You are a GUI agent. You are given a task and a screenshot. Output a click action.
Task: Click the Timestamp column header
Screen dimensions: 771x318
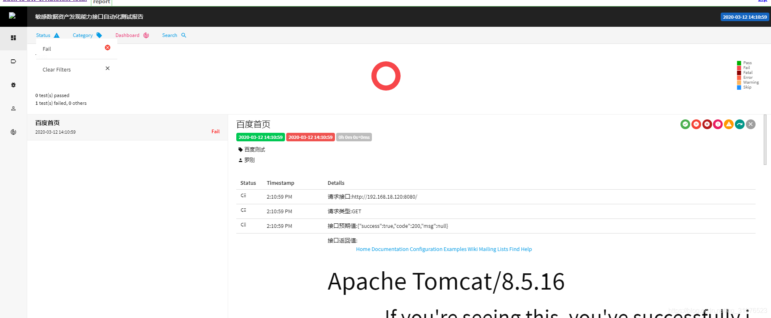pyautogui.click(x=281, y=183)
